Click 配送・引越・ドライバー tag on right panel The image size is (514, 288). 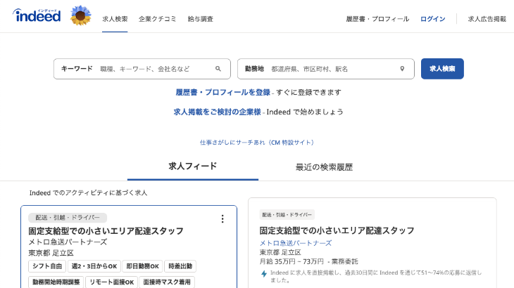[287, 215]
